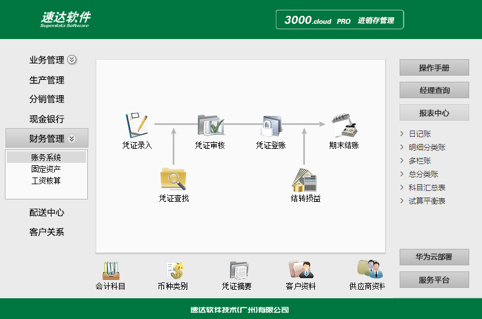Open the 多栏账 report link

(420, 161)
